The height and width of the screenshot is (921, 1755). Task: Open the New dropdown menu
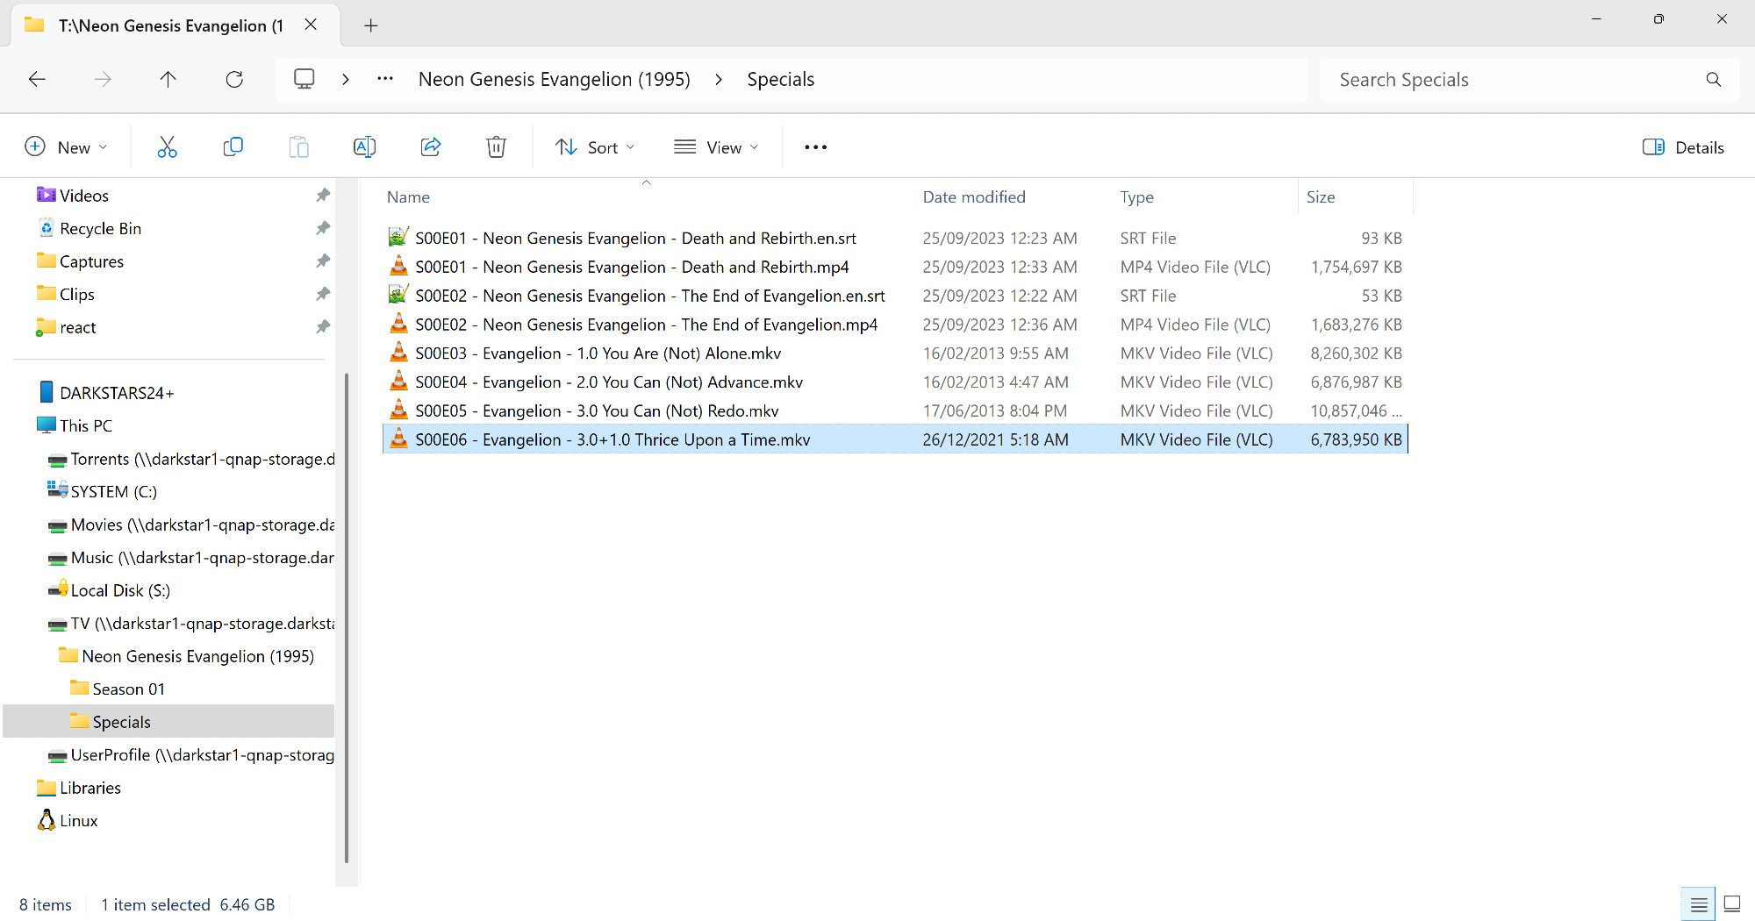(66, 147)
